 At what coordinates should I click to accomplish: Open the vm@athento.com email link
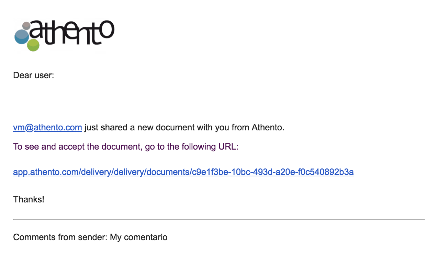pos(47,128)
